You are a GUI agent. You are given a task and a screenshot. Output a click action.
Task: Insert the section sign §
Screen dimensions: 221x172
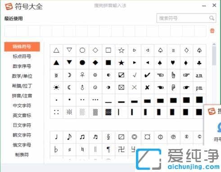108,137
